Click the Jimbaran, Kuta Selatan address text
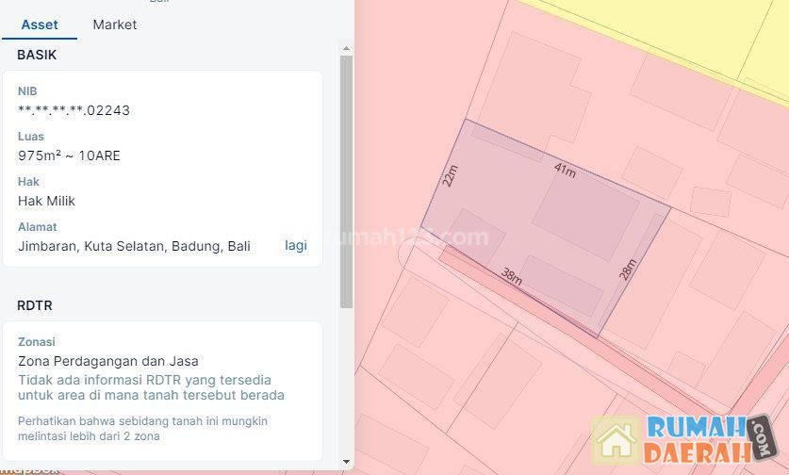789x475 pixels. (134, 246)
